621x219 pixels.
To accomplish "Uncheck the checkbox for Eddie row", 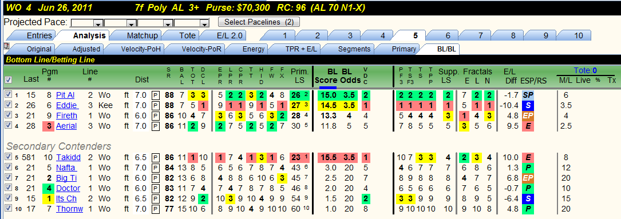I will [8, 105].
